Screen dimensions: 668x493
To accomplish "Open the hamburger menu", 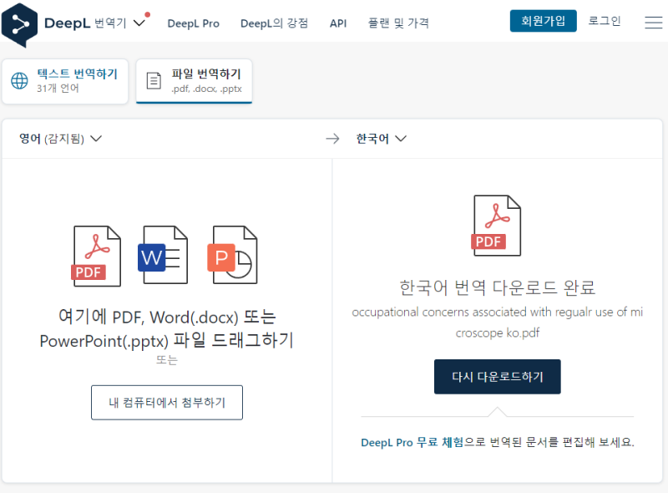I will [654, 22].
